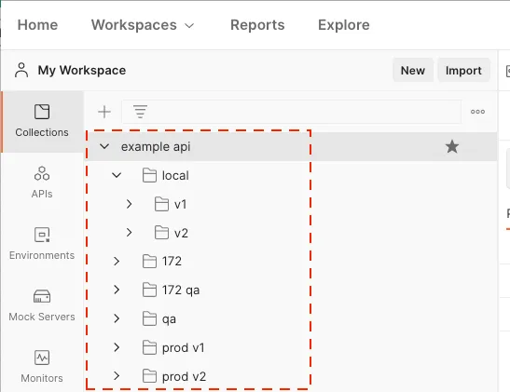Expand the prod v1 folder chevron
Viewport: 510px width, 392px height.
117,347
